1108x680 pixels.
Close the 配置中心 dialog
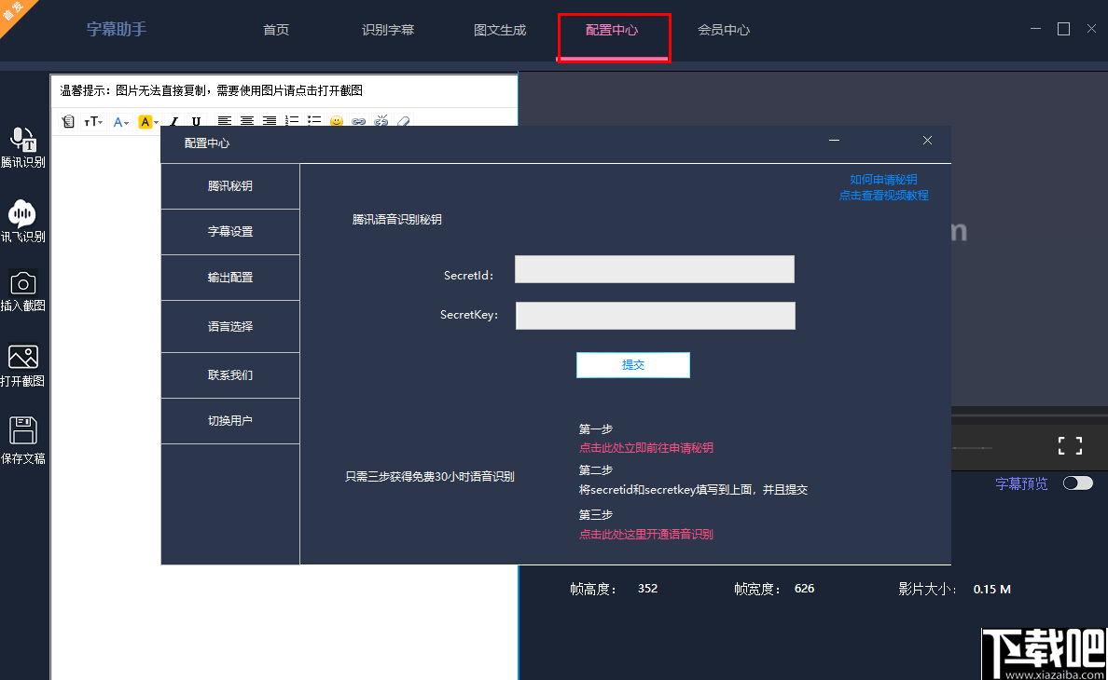(927, 141)
